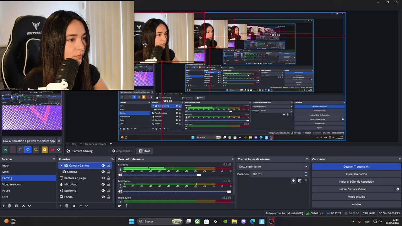Open scene filters icon in Escenas toolbar

16,206
